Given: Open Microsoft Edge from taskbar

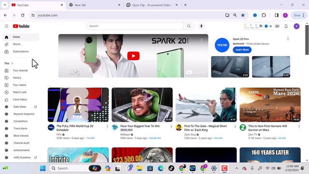Looking at the screenshot, I should 161,168.
